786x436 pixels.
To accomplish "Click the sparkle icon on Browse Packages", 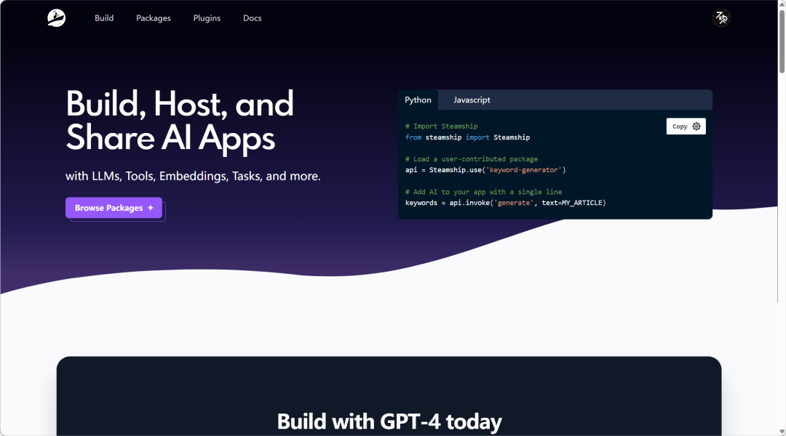I will coord(151,208).
